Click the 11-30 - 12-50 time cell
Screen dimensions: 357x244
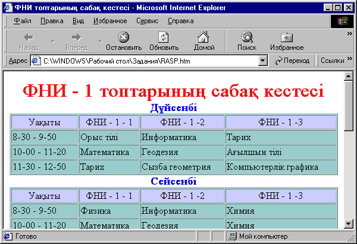(x=45, y=167)
